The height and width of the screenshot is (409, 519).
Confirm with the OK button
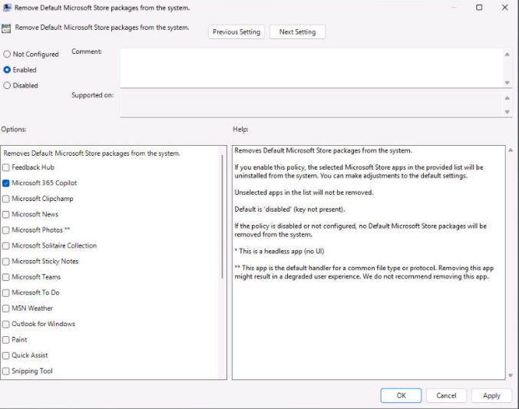(401, 395)
